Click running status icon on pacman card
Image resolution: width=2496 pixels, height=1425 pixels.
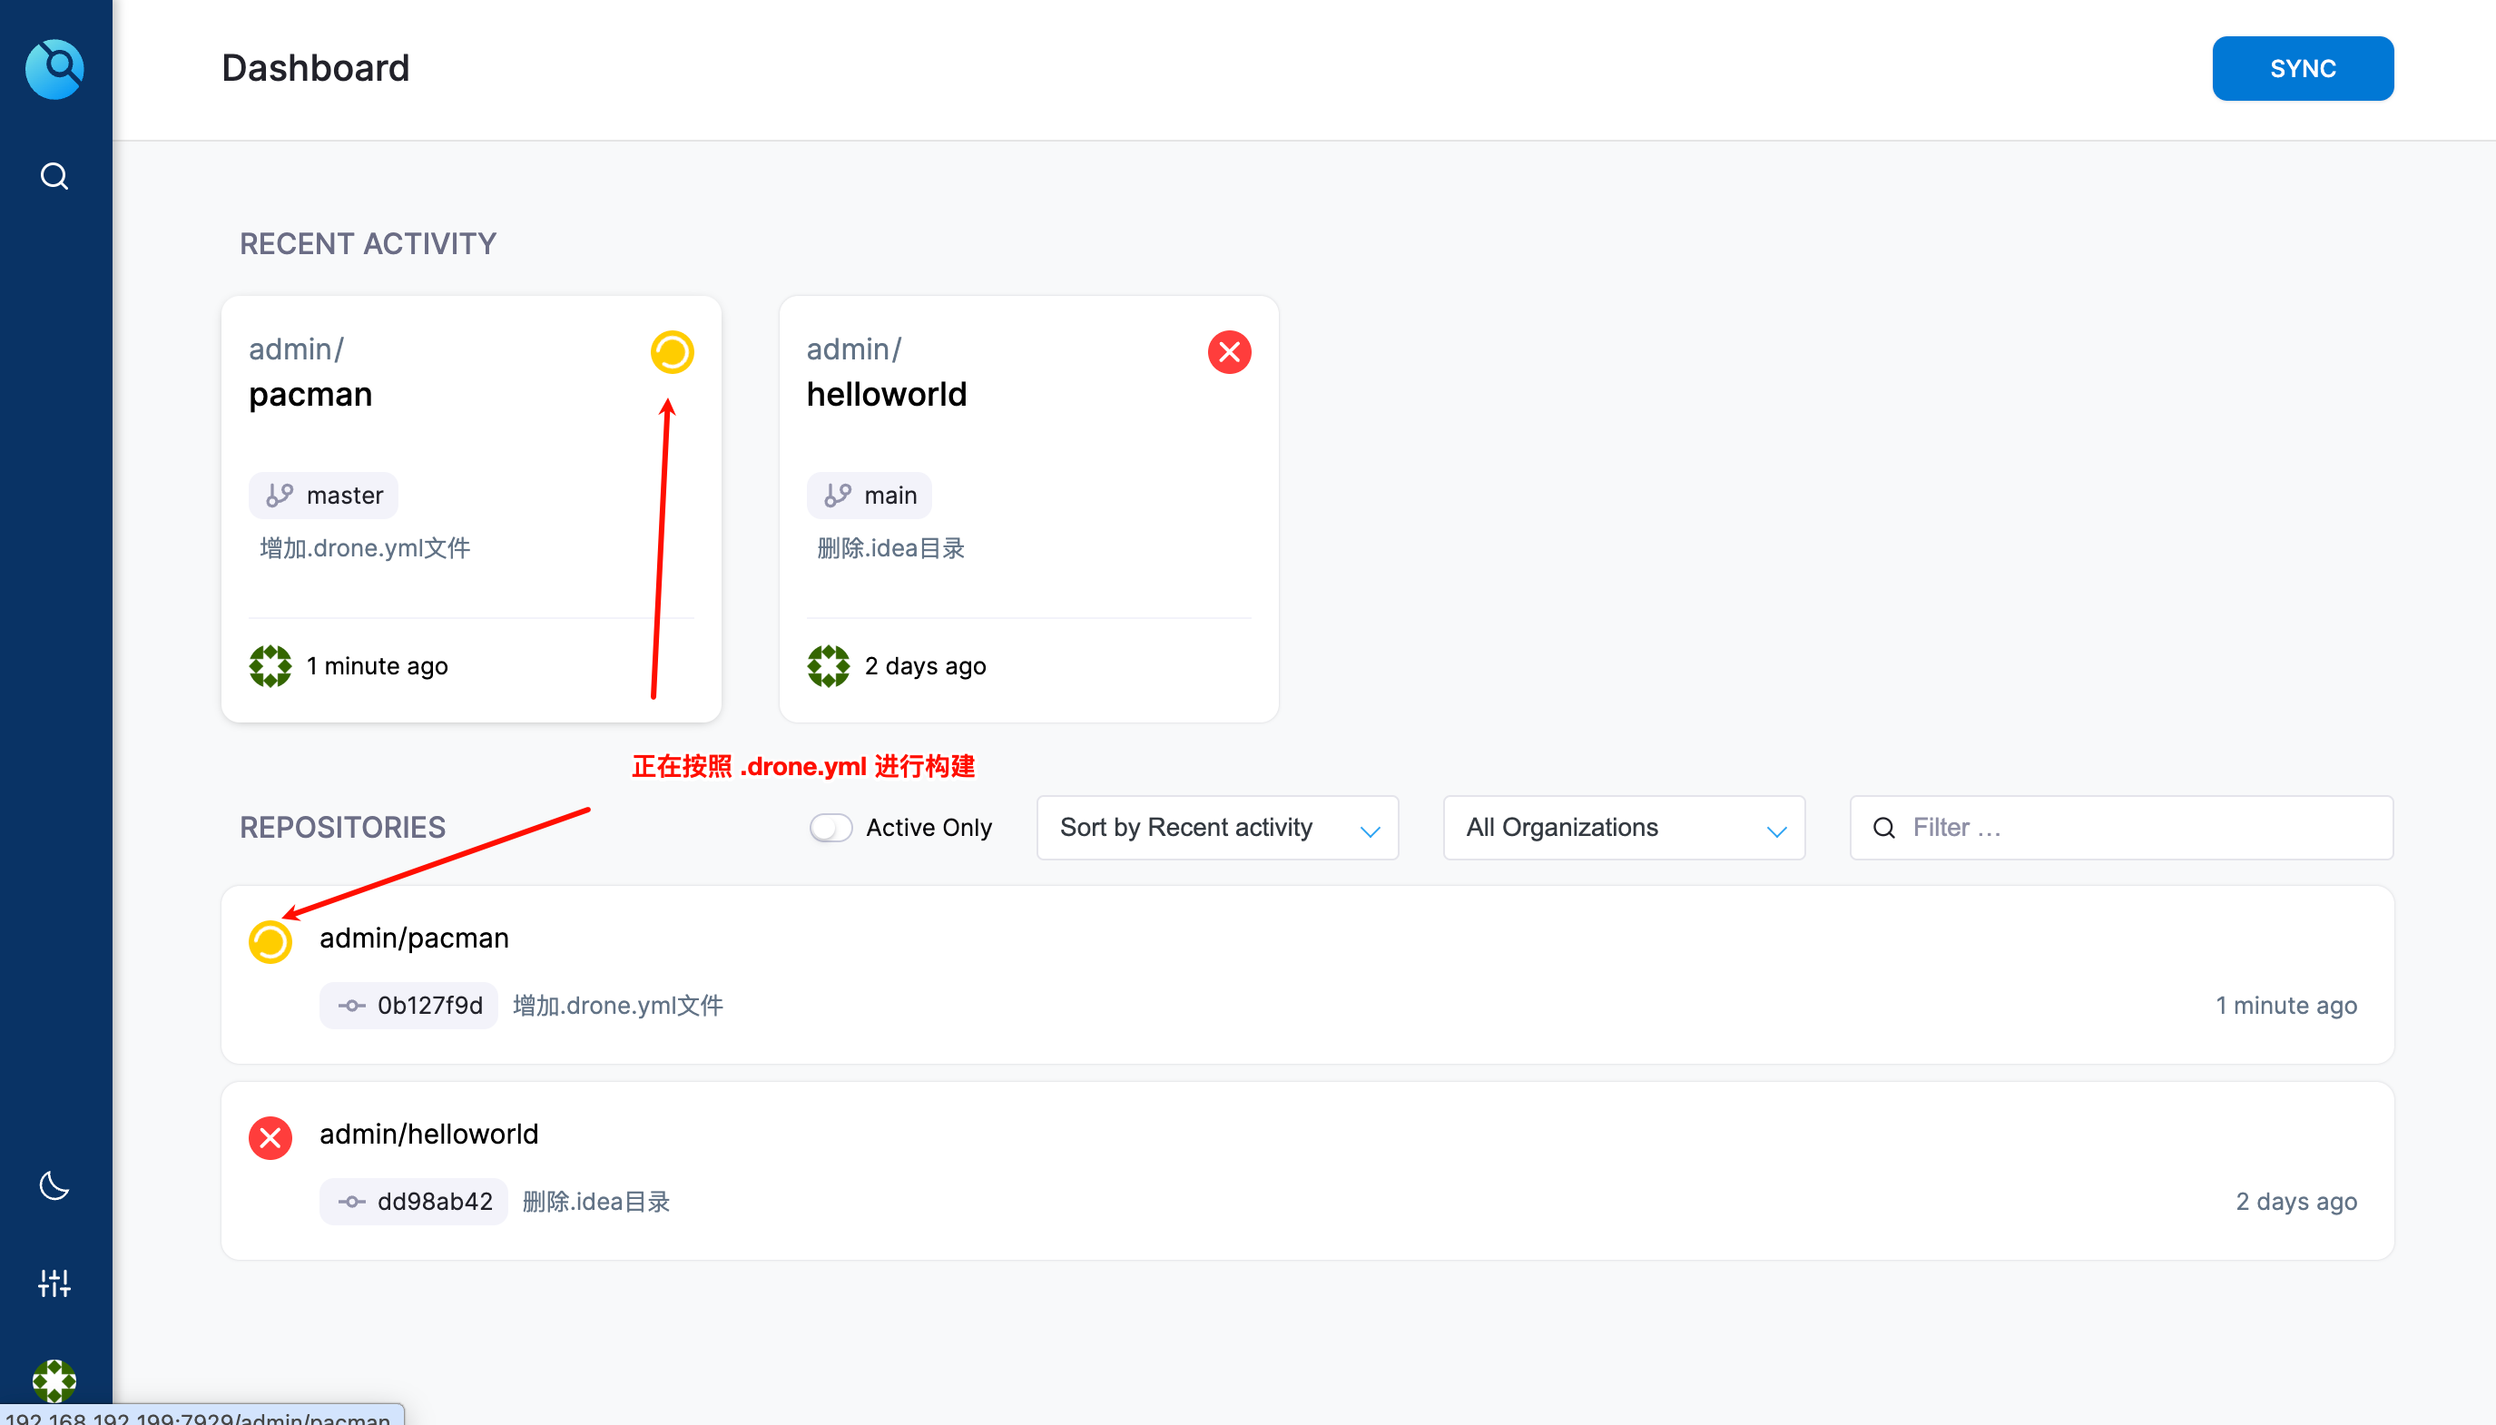[672, 352]
